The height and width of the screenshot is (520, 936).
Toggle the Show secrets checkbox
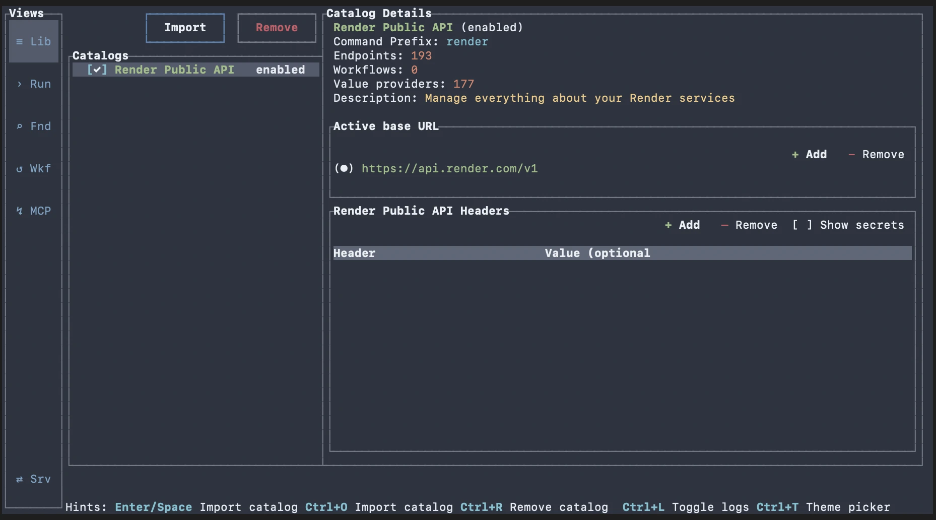point(802,225)
